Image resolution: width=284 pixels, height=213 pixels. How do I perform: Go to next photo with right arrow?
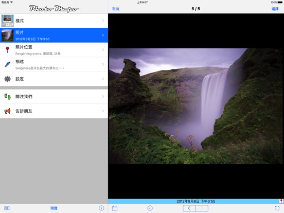coord(202,208)
